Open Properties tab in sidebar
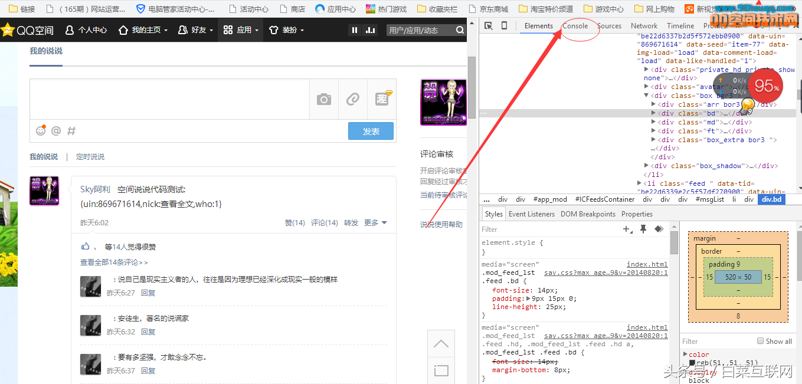 [x=637, y=214]
